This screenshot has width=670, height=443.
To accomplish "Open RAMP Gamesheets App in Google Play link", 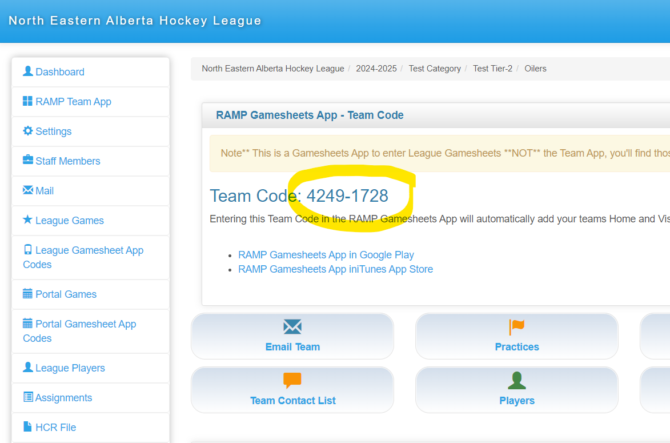I will (x=326, y=254).
